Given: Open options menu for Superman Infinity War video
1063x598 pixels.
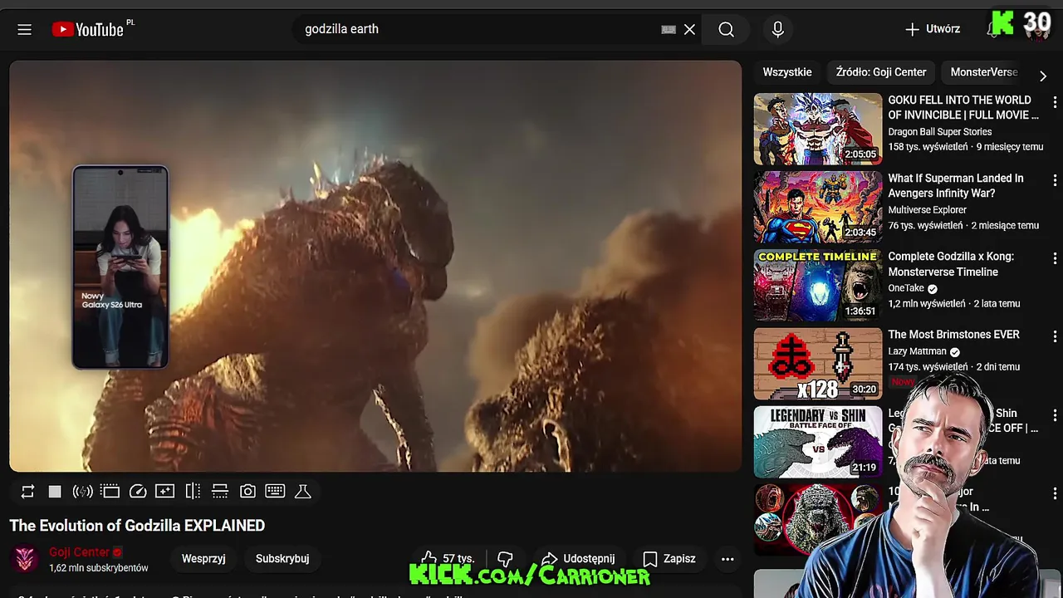Looking at the screenshot, I should click(x=1055, y=180).
